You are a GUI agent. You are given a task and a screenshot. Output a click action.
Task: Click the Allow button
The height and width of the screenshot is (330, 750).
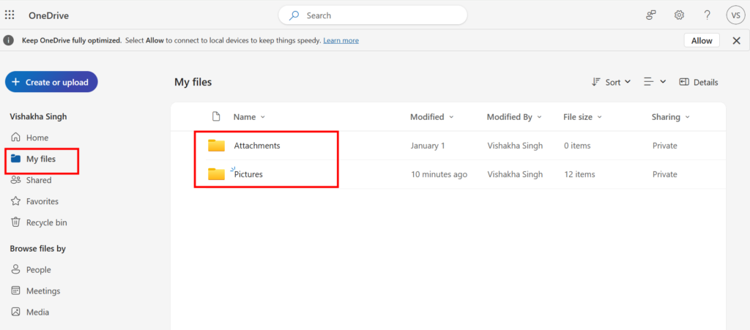pos(702,40)
